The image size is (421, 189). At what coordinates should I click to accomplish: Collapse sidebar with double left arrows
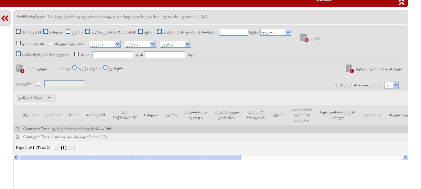click(5, 18)
